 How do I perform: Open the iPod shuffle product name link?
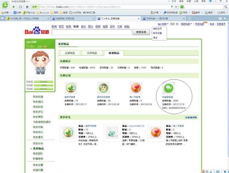pos(137,126)
